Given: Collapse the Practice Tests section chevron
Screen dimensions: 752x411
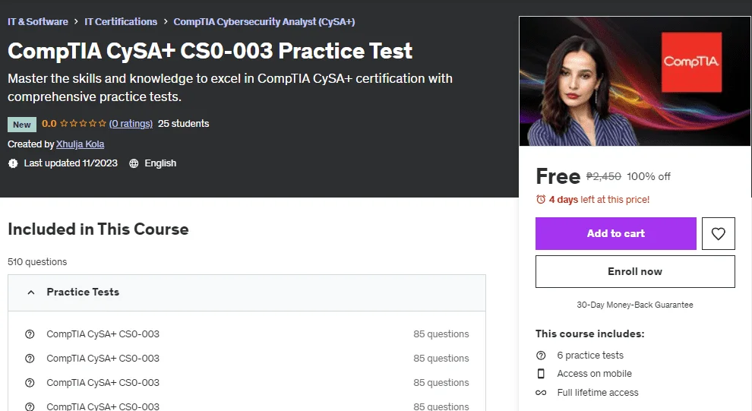Looking at the screenshot, I should tap(31, 292).
